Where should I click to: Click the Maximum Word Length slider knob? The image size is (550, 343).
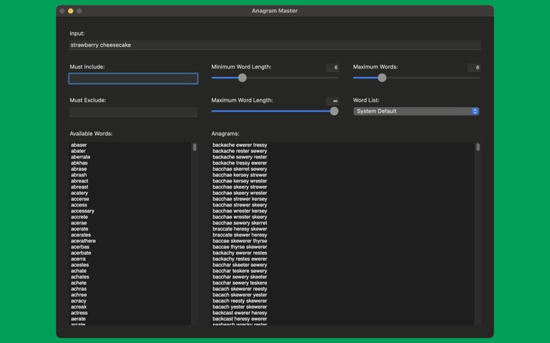[x=334, y=111]
